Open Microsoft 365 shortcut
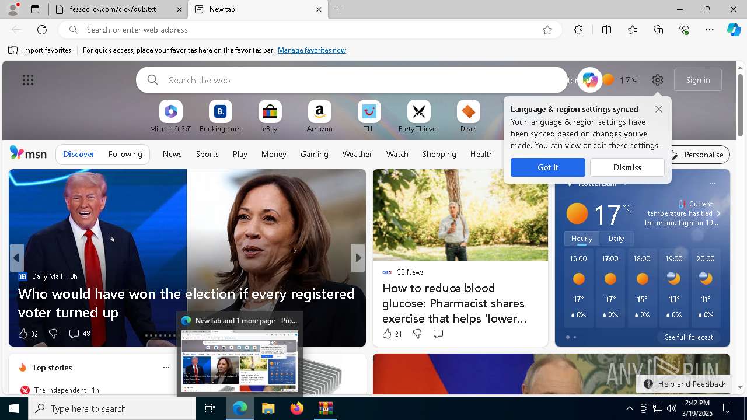This screenshot has height=420, width=747. pyautogui.click(x=171, y=117)
